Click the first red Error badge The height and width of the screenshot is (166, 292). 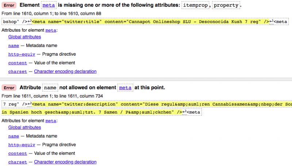9,5
